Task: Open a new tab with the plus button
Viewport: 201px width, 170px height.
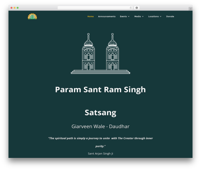Action: coord(191,9)
